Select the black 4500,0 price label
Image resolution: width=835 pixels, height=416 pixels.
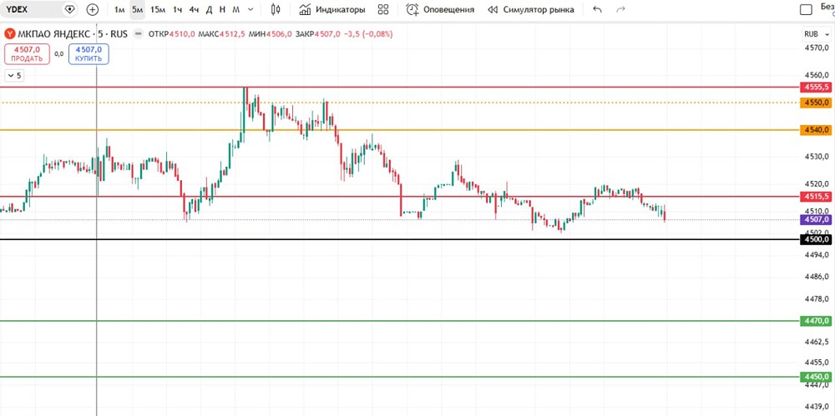815,239
